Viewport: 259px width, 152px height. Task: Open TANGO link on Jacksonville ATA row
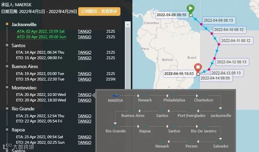point(84,31)
